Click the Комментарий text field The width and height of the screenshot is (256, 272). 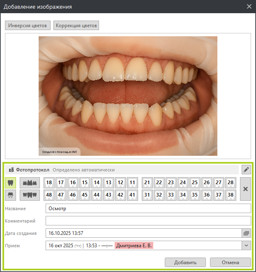148,220
